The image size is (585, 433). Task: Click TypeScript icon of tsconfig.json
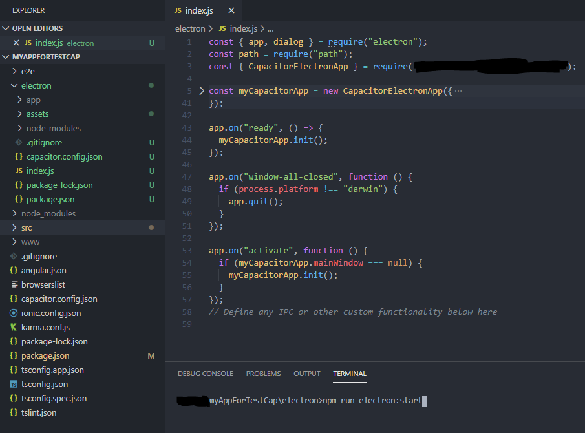pos(14,384)
